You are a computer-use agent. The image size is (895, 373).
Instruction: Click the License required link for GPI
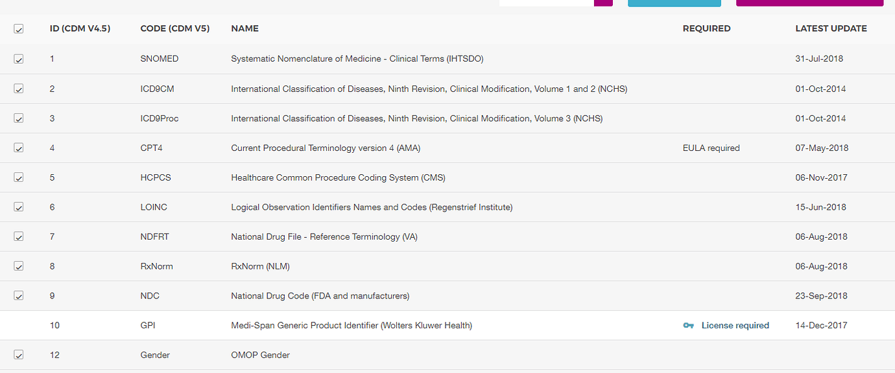coord(735,325)
